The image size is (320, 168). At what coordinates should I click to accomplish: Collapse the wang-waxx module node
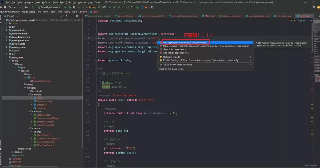(x=7, y=57)
